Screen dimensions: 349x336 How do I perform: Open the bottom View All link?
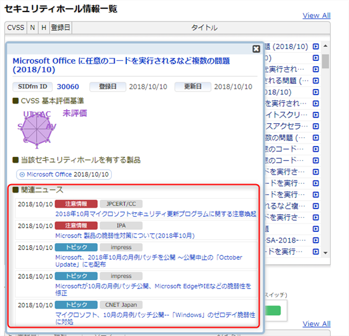pyautogui.click(x=316, y=323)
